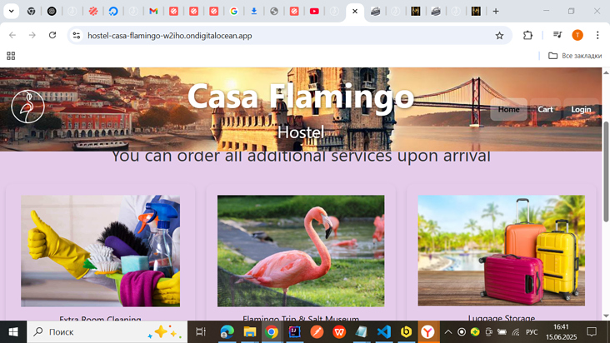Open the Windows notification center icon
Viewport: 610px width, 343px height.
tap(592, 331)
